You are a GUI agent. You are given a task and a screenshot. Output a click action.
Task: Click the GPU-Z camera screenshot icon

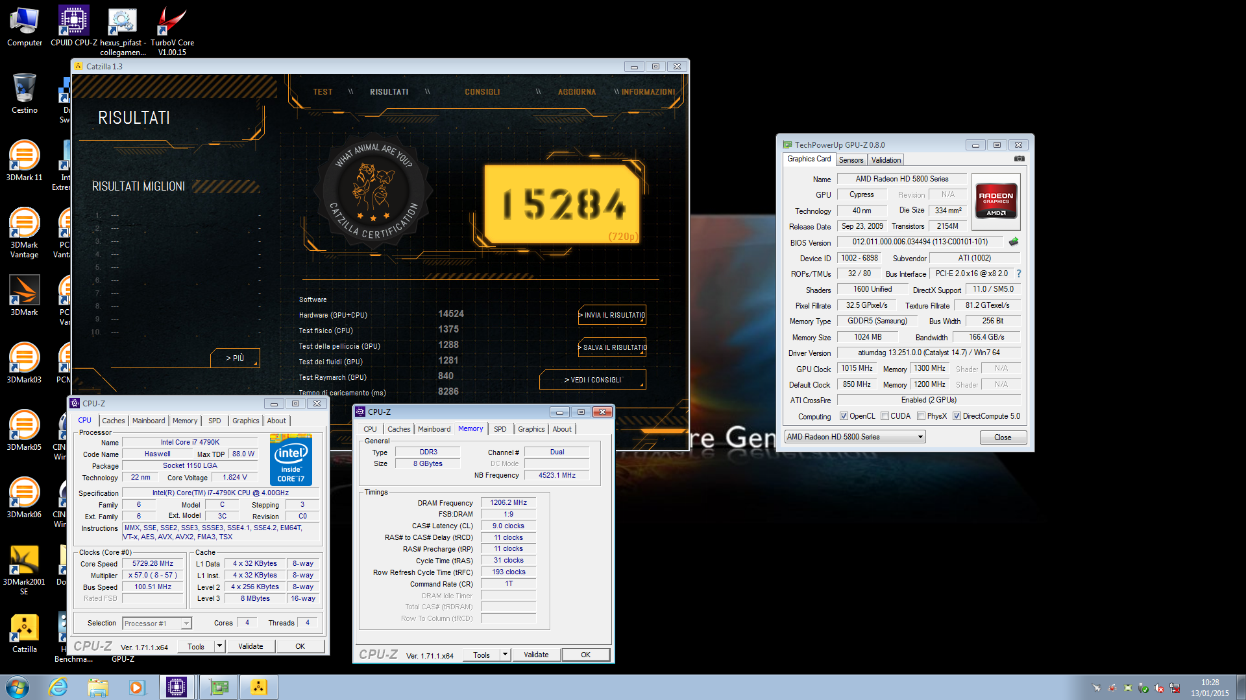point(1020,159)
